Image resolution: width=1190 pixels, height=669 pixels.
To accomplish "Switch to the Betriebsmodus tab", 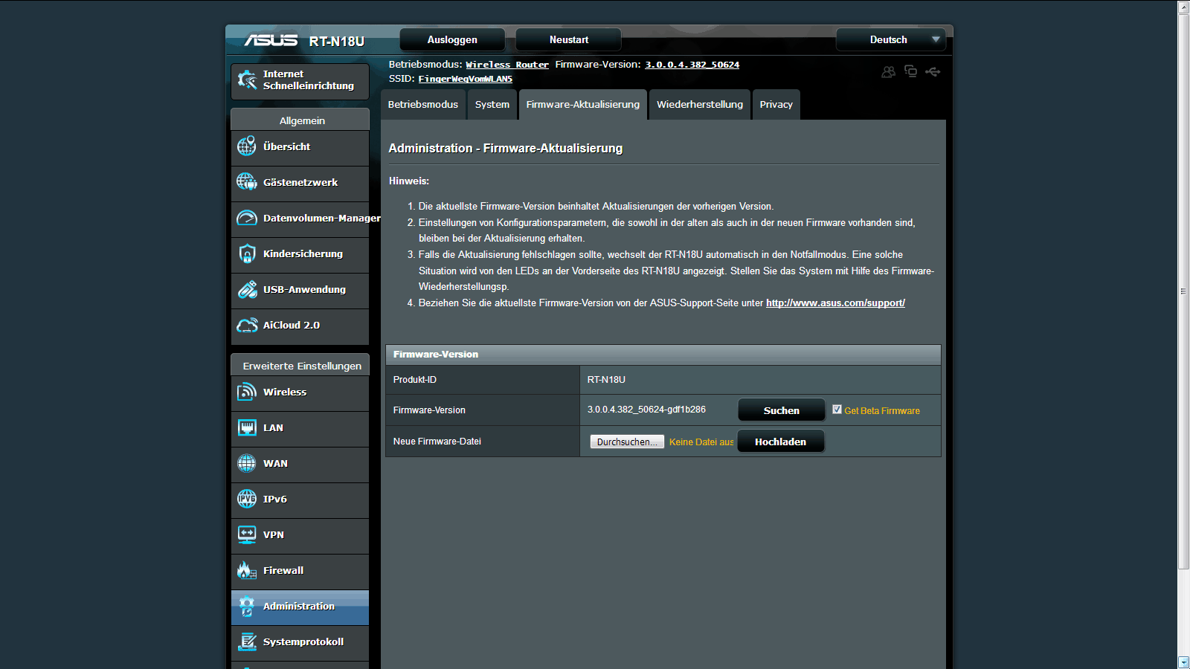I will [423, 105].
